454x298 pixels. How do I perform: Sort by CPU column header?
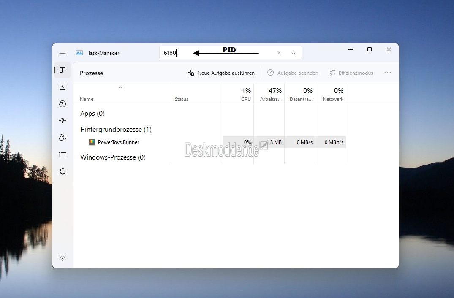coord(238,94)
